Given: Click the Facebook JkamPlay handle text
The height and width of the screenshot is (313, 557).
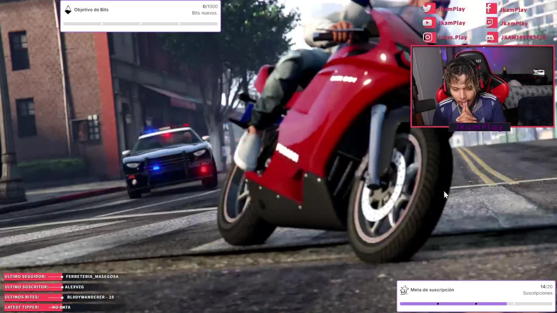Looking at the screenshot, I should [513, 10].
